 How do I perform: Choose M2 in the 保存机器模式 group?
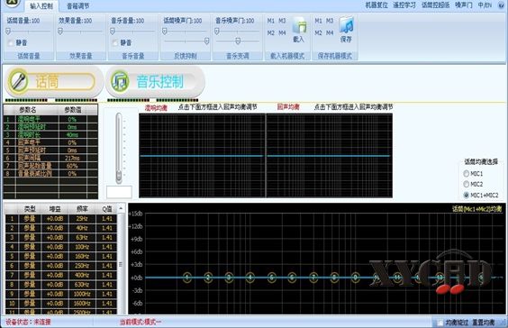318,33
